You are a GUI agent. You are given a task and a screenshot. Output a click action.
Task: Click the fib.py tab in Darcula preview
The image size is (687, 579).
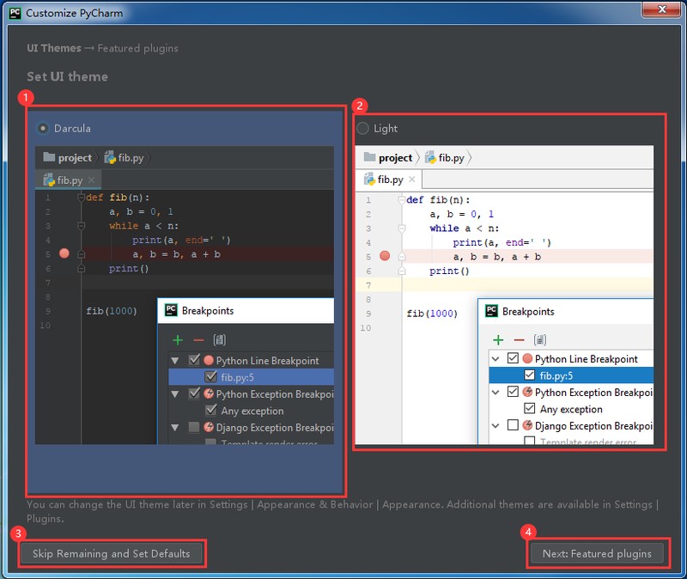69,180
